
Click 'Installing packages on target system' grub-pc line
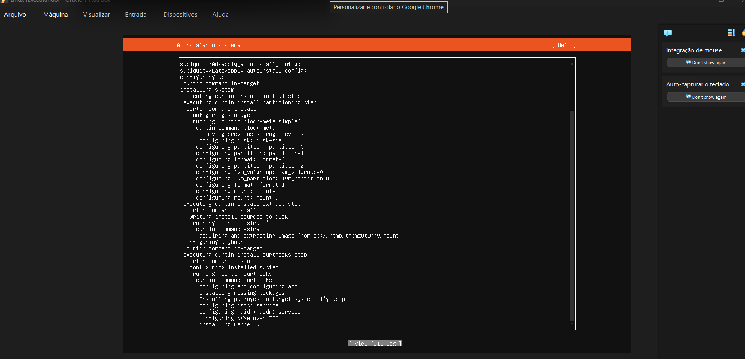277,299
